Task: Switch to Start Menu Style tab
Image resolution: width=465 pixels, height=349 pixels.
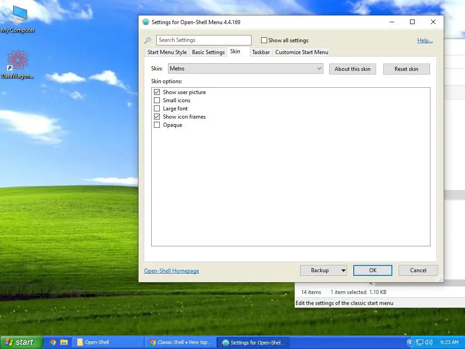Action: [x=167, y=52]
